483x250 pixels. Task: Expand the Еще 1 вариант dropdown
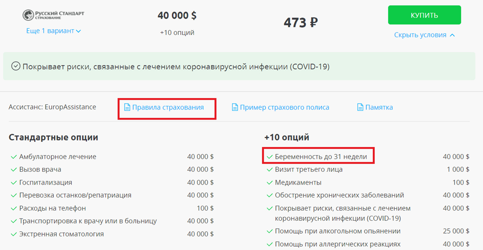pyautogui.click(x=53, y=31)
